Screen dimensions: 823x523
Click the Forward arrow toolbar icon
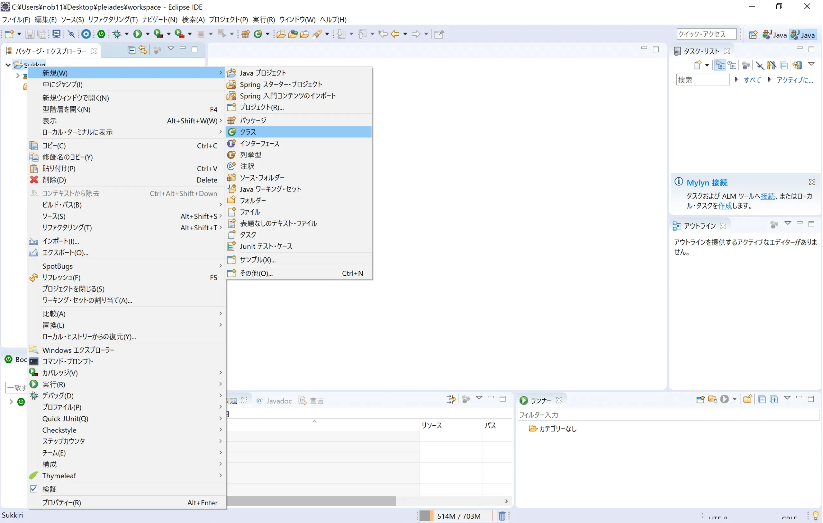point(416,34)
